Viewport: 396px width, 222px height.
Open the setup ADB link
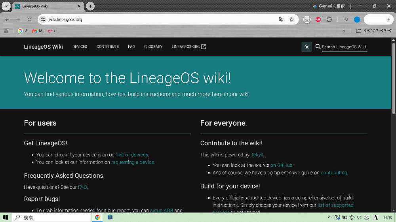tap(162, 211)
